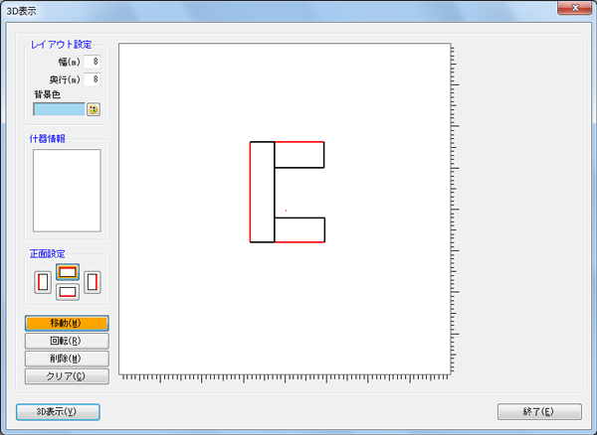The image size is (597, 435).
Task: Select the lower right fixture rectangle
Action: 299,229
